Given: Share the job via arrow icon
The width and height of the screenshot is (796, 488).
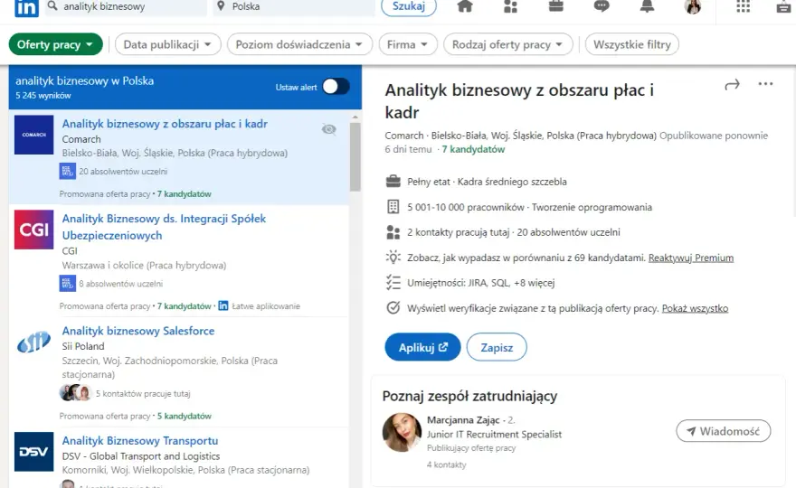Looking at the screenshot, I should pos(732,85).
